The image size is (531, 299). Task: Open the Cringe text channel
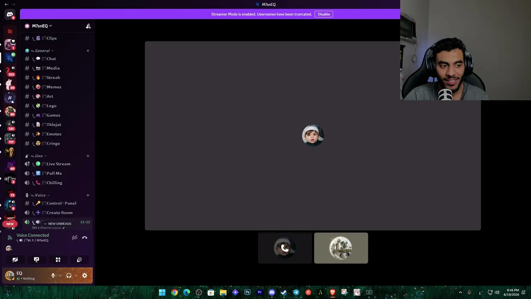[x=57, y=143]
